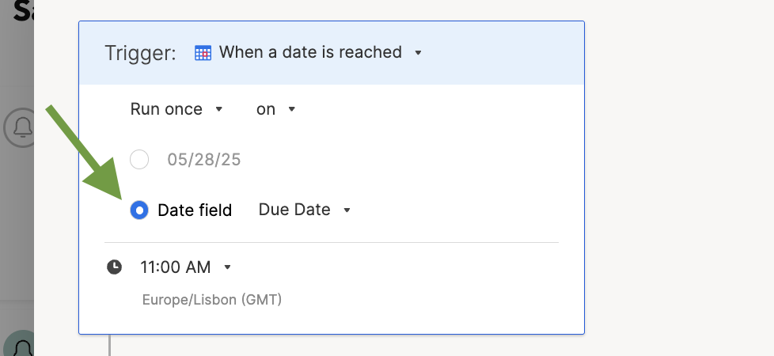Click the calendar icon in the Trigger header
The height and width of the screenshot is (356, 774).
click(x=203, y=53)
